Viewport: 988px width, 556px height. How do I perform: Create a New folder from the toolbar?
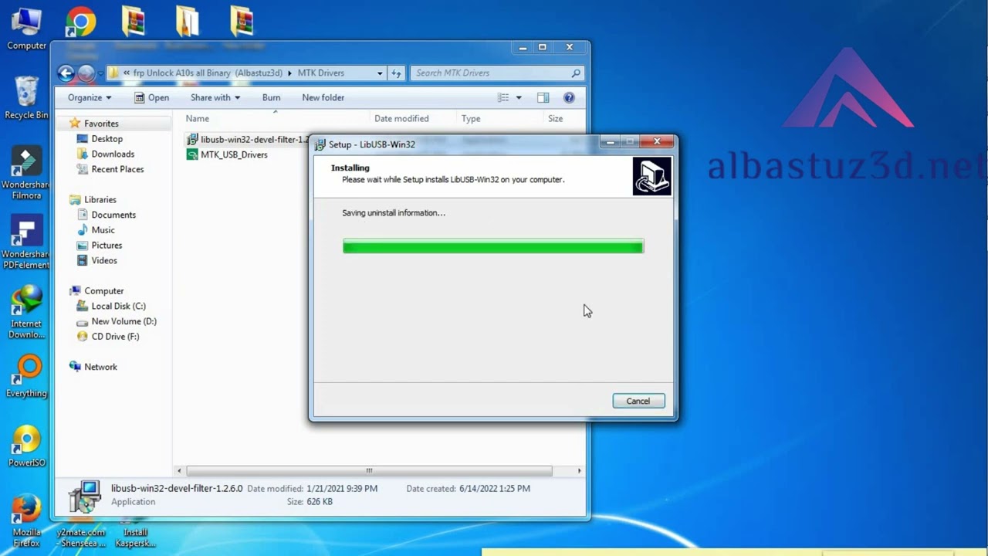tap(323, 98)
